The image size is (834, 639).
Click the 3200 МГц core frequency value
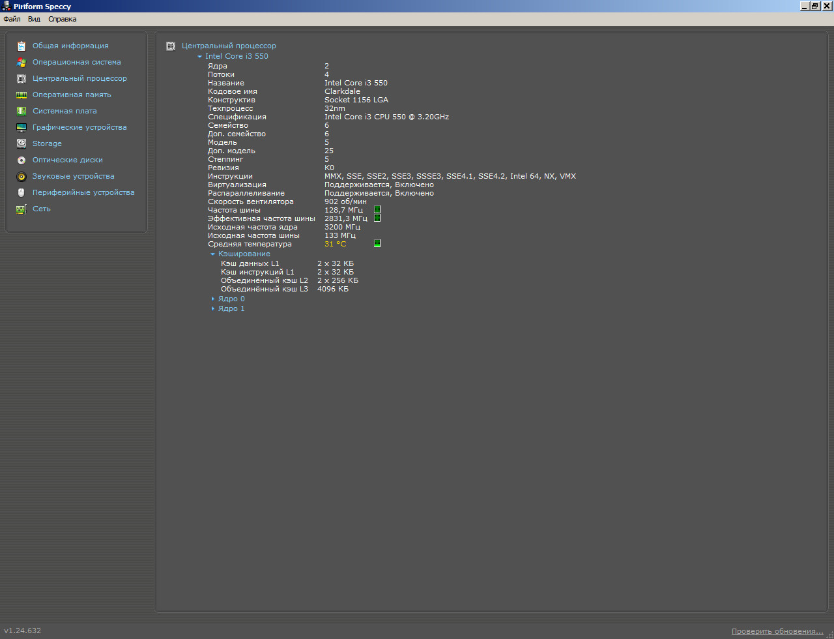click(342, 227)
